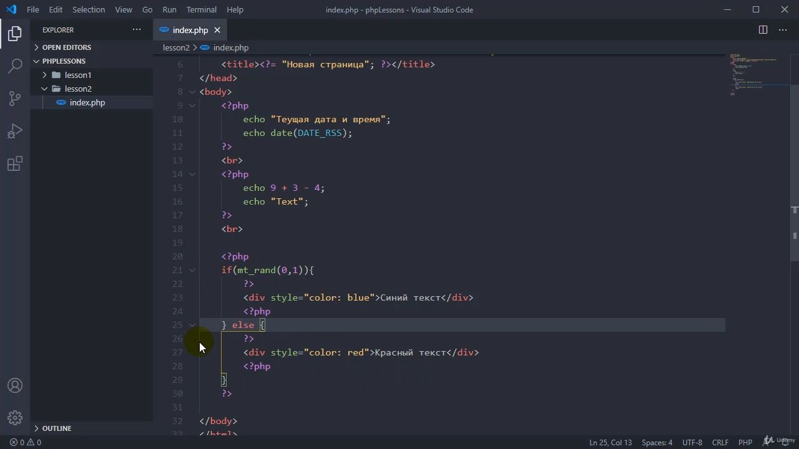The height and width of the screenshot is (449, 799).
Task: Change encoding via UTF-8 status item
Action: click(692, 442)
